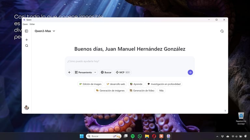250x140 pixels.
Task: Open the help question mark icon
Action: [x=225, y=111]
